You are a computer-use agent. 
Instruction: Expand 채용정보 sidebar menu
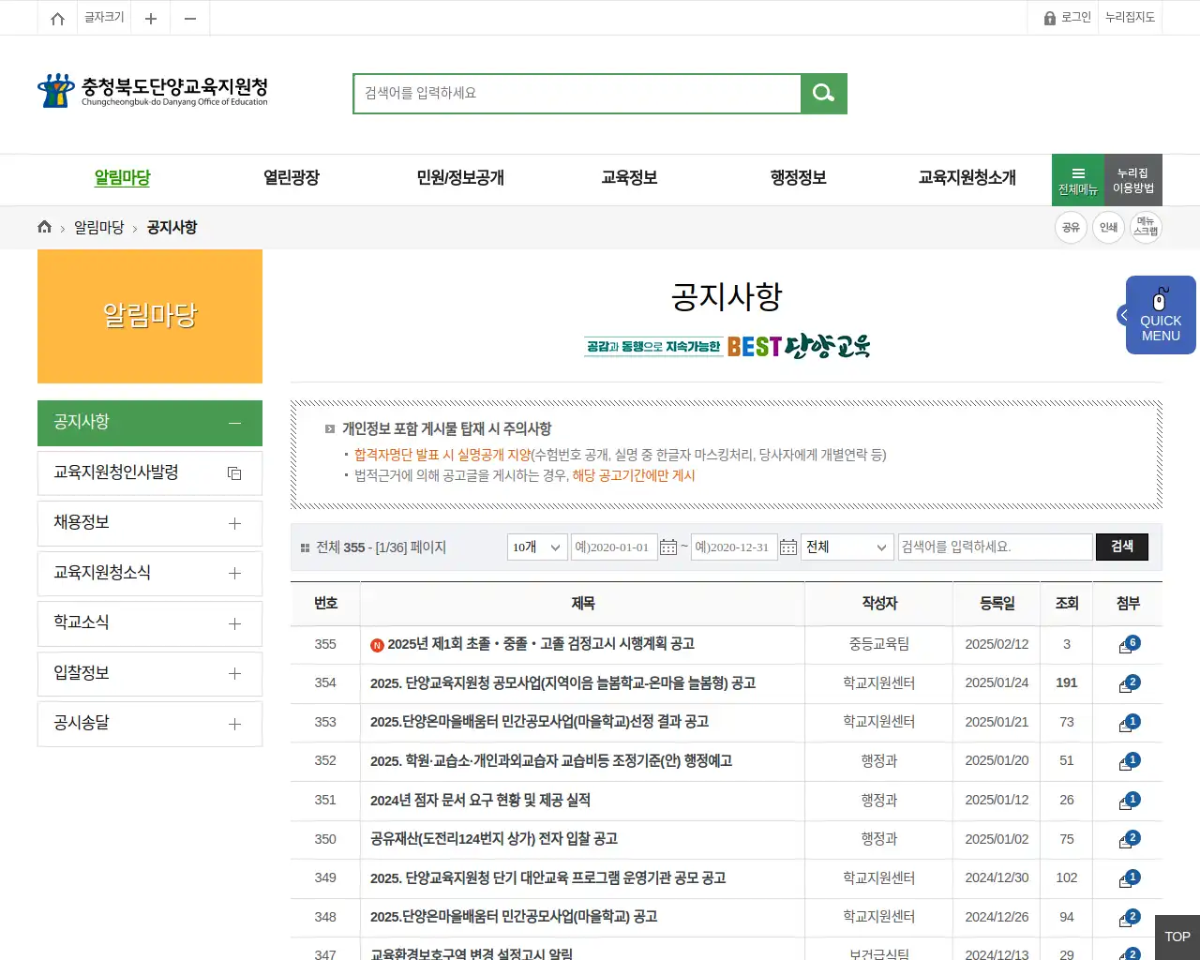click(234, 523)
